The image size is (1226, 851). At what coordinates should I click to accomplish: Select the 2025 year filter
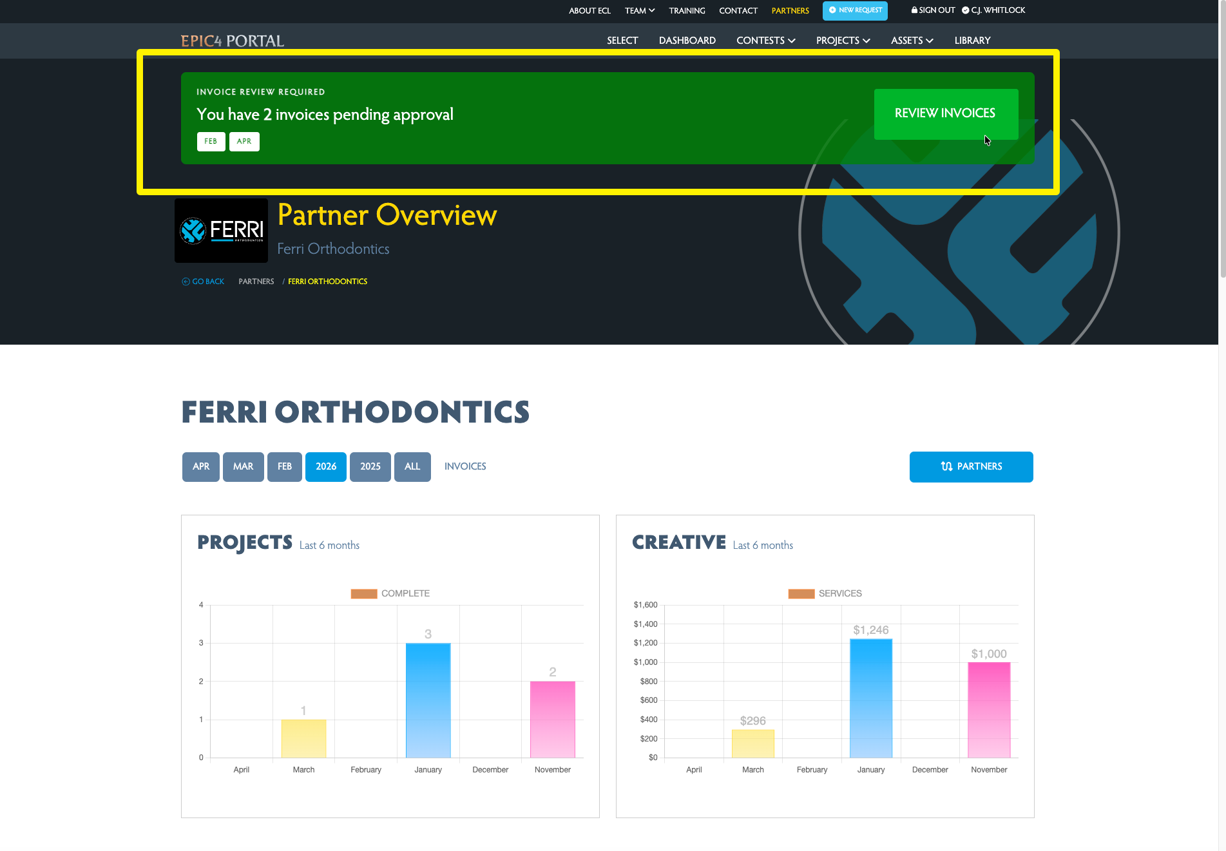coord(370,467)
